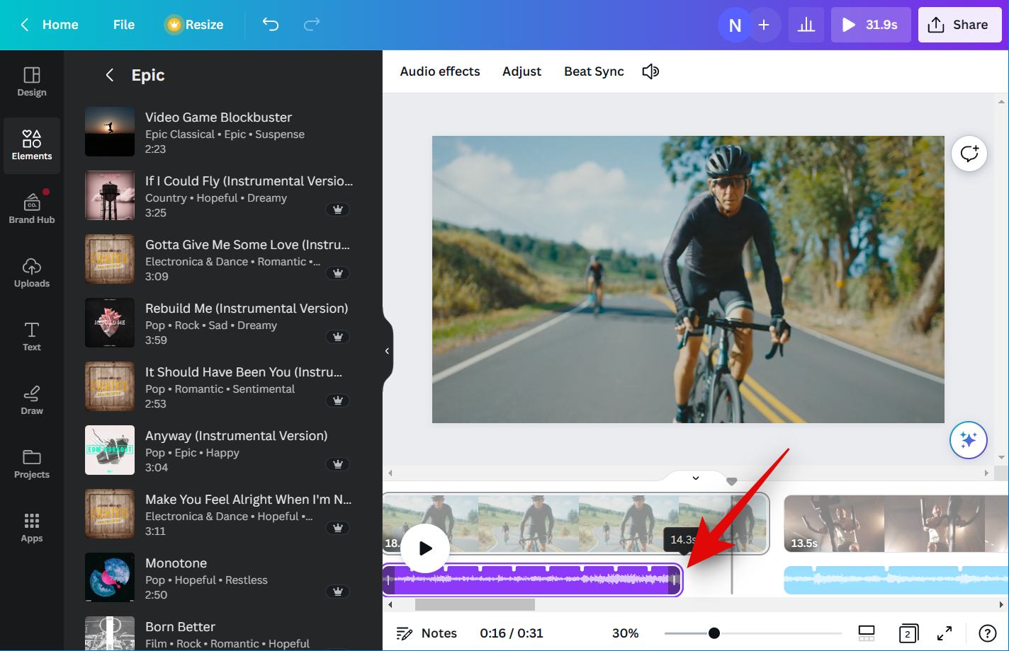Toggle fullscreen presentation mode
Screen dimensions: 1009x651
(945, 633)
